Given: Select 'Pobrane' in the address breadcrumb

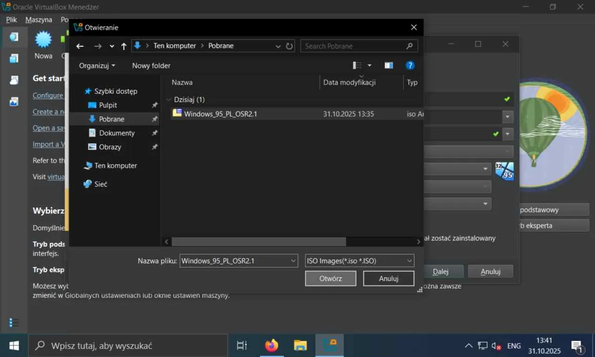Looking at the screenshot, I should click(221, 46).
